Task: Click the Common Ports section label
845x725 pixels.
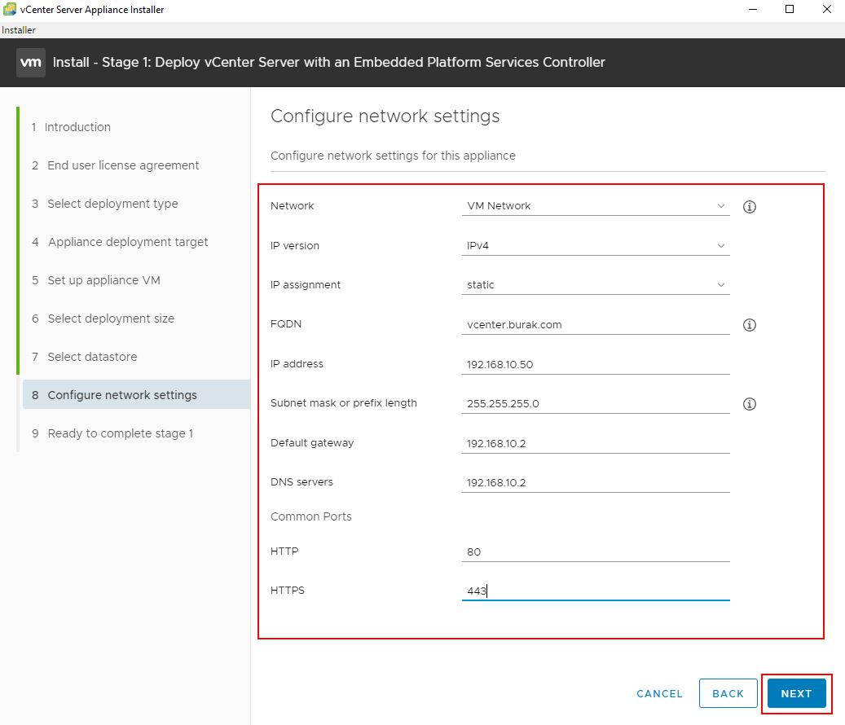Action: [x=311, y=516]
